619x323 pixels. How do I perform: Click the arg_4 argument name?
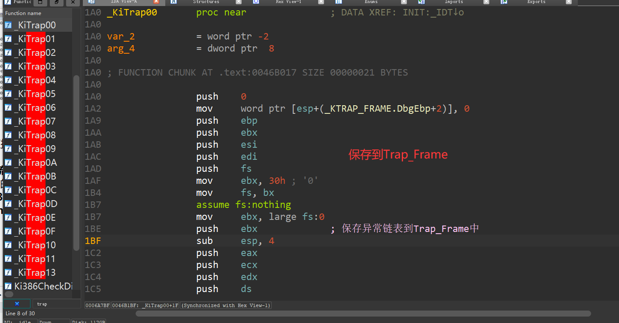(121, 49)
